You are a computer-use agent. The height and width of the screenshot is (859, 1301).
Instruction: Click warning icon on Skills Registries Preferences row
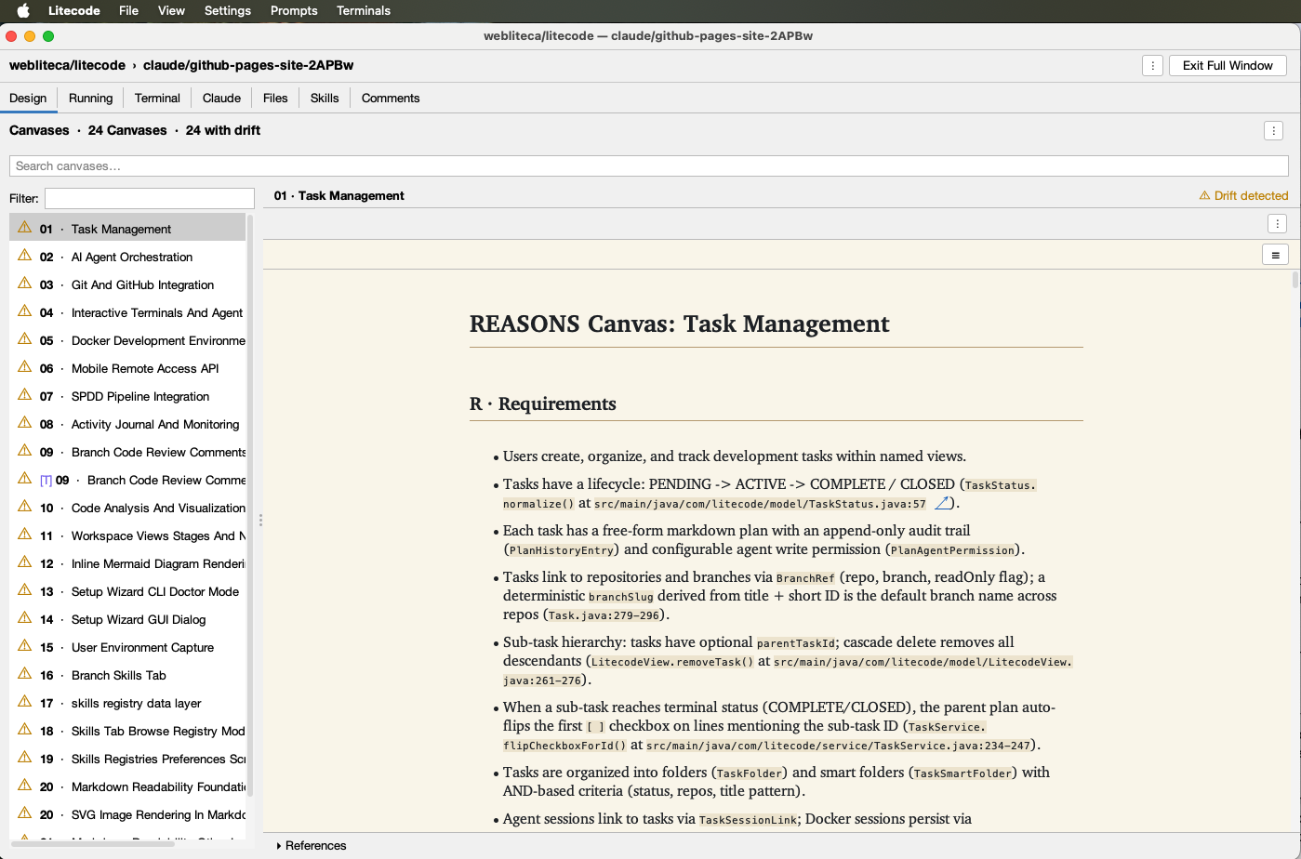click(x=25, y=758)
